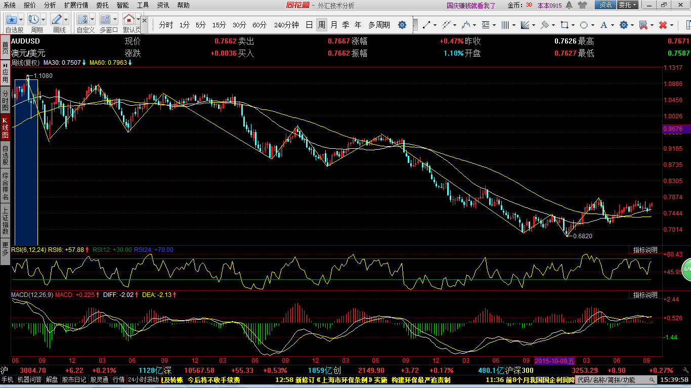
Task: Expand the 多窗口 dropdown arrow
Action: click(x=115, y=19)
